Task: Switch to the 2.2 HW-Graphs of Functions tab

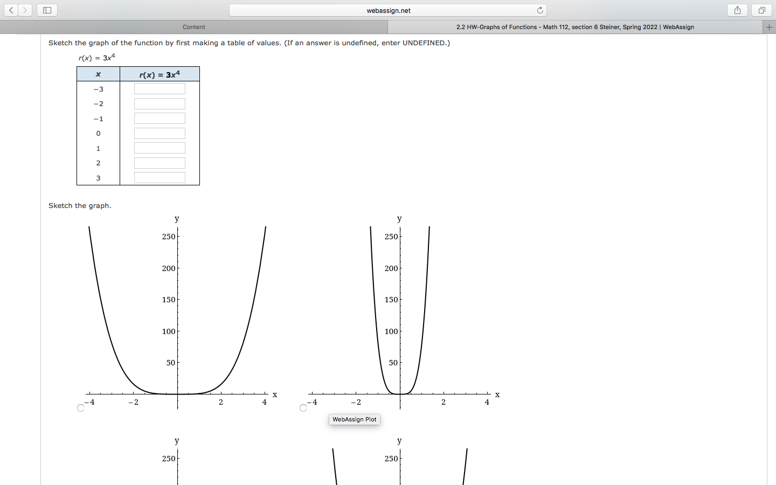Action: tap(575, 27)
